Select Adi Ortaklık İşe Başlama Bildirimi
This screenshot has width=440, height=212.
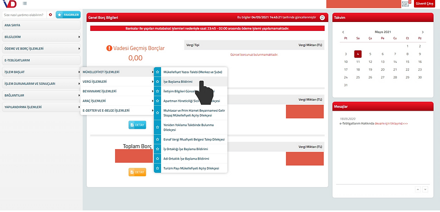pyautogui.click(x=194, y=159)
